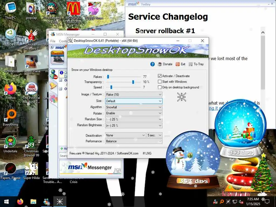Screen dimensions: 276x207
Task: Open the notification center icon
Action: 267,202
